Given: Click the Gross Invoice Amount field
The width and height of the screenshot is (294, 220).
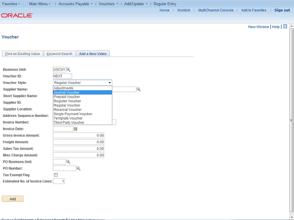Looking at the screenshot, I should tap(79, 136).
